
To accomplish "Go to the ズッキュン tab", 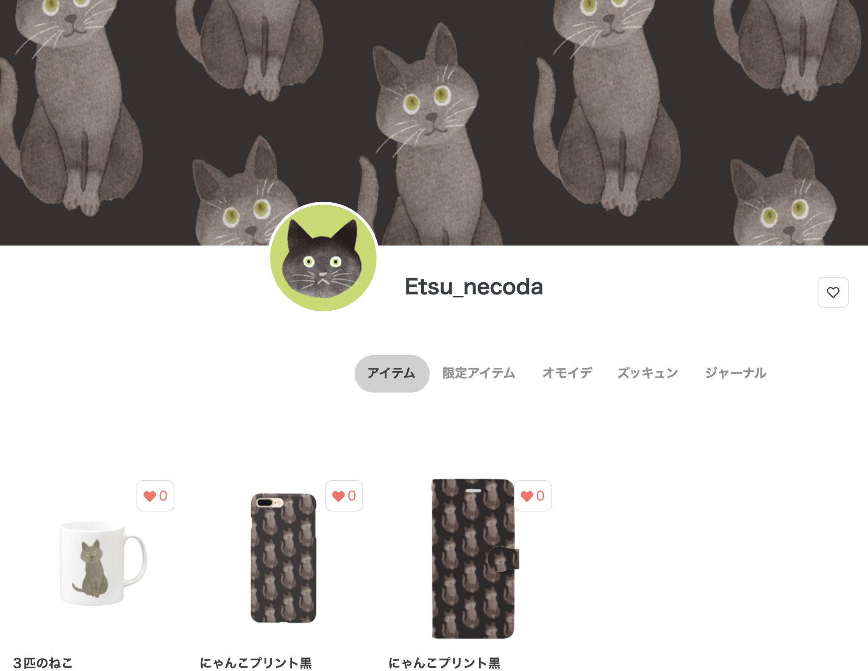I will 648,373.
